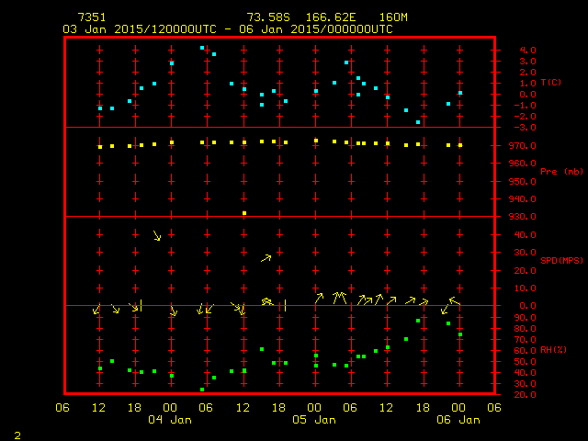Screen dimensions: 588x441
Task: Select the lowest green humidity point
Action: click(x=202, y=390)
